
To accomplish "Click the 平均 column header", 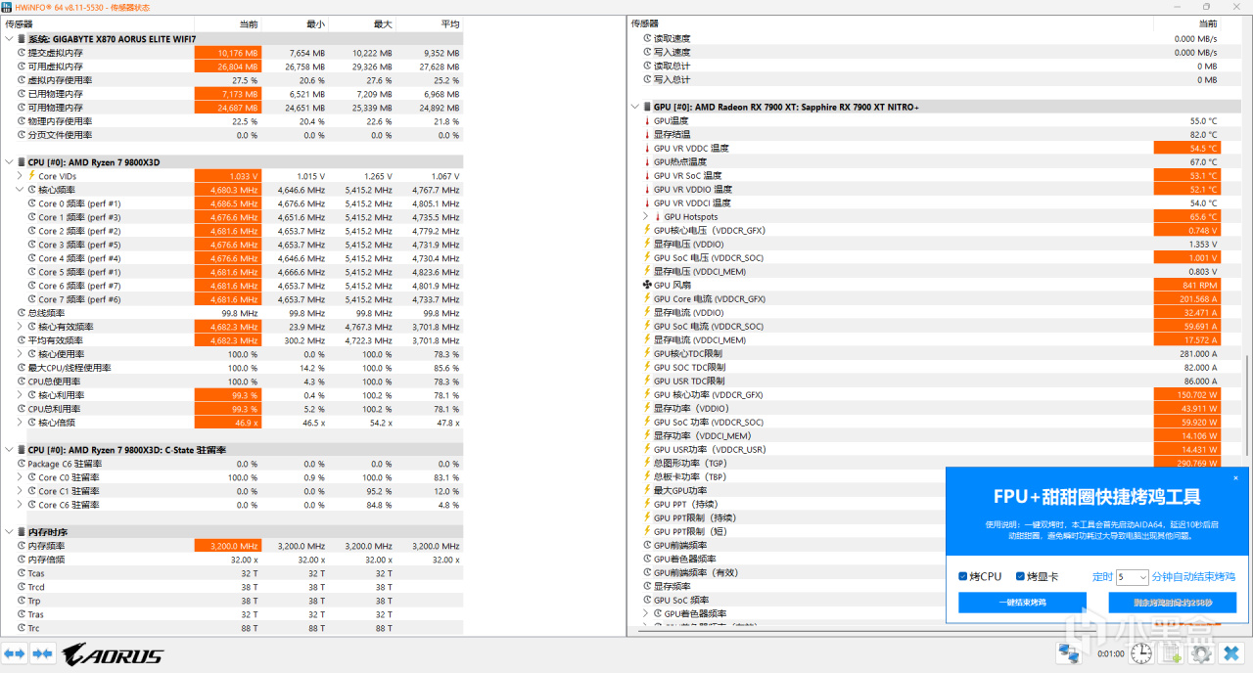I will click(429, 23).
